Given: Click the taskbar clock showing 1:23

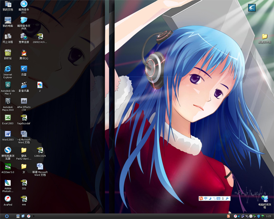Looking at the screenshot, I should (268, 216).
